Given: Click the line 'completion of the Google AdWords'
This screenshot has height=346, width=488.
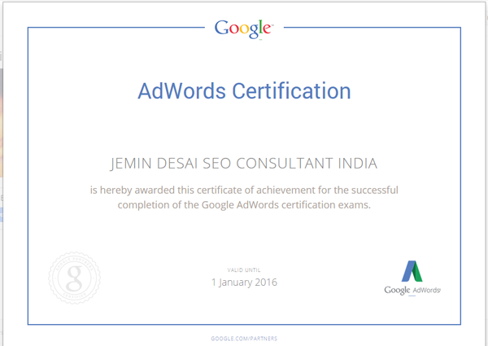Looking at the screenshot, I should 244,205.
